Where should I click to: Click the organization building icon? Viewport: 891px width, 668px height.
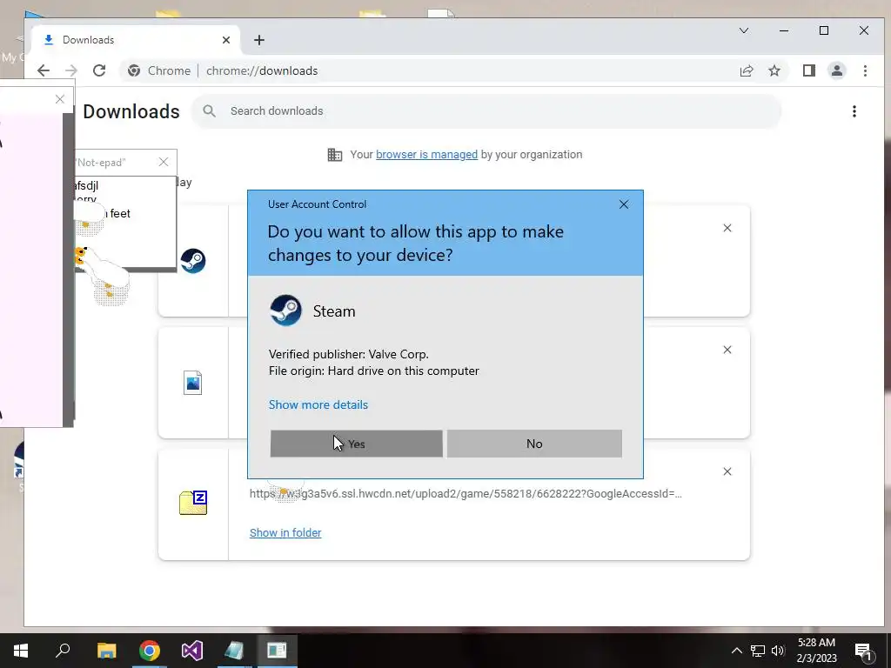pos(335,155)
